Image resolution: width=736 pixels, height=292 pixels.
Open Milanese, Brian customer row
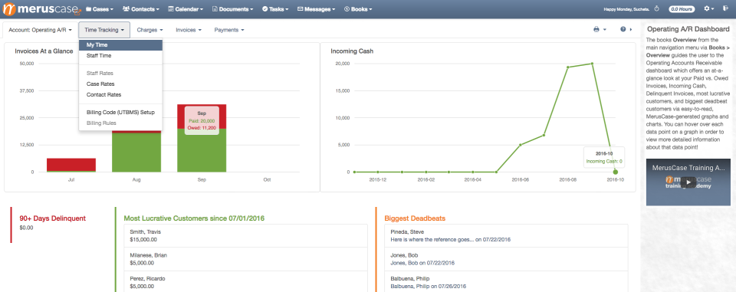click(245, 259)
